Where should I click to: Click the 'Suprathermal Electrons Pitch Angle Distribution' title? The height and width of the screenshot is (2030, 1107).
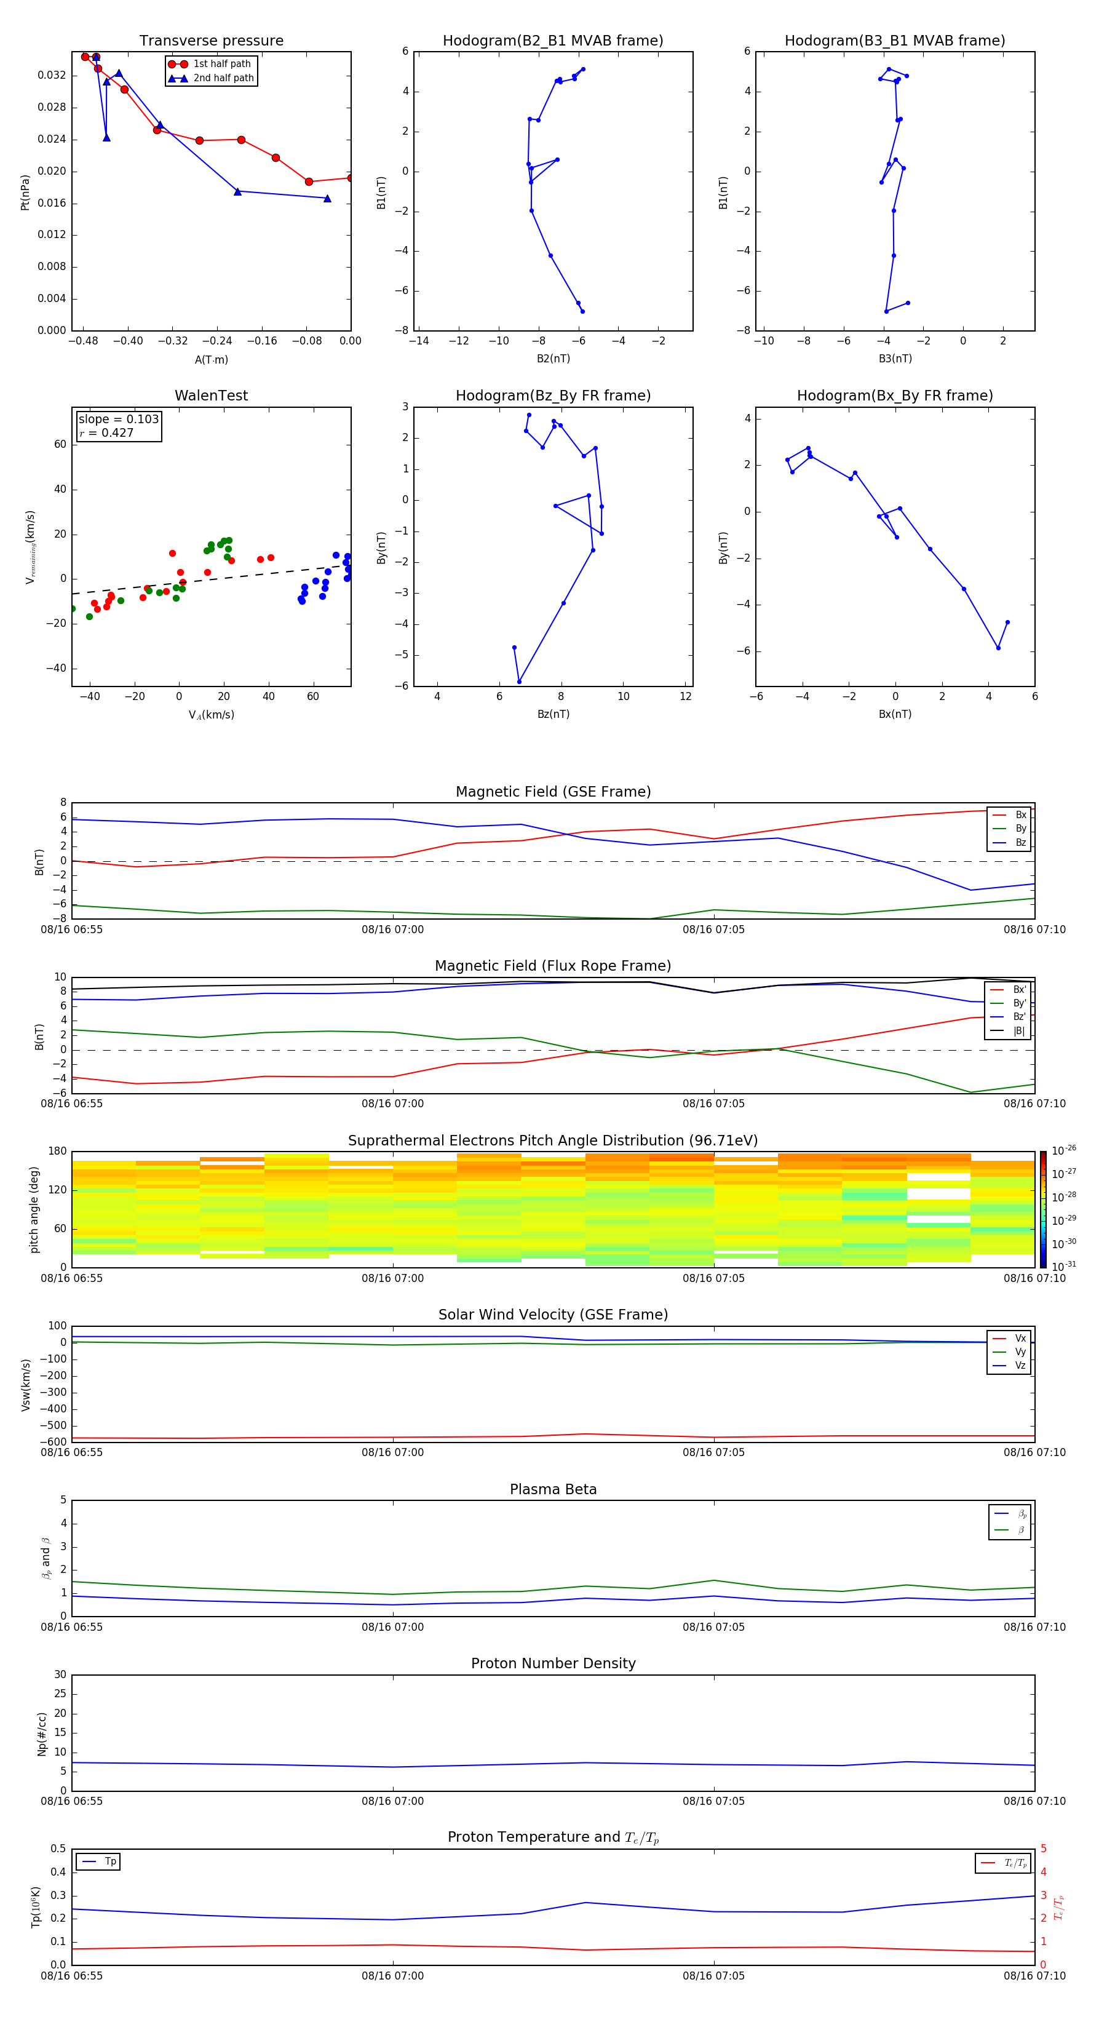[x=553, y=1141]
